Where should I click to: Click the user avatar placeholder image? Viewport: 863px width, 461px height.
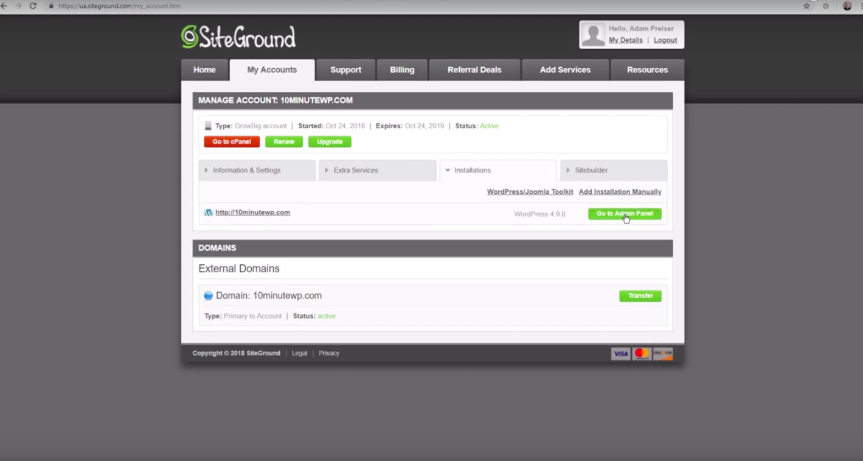click(592, 35)
